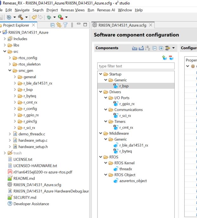Click the component view-options arrows icon
This screenshot has width=197, height=218.
tap(168, 48)
